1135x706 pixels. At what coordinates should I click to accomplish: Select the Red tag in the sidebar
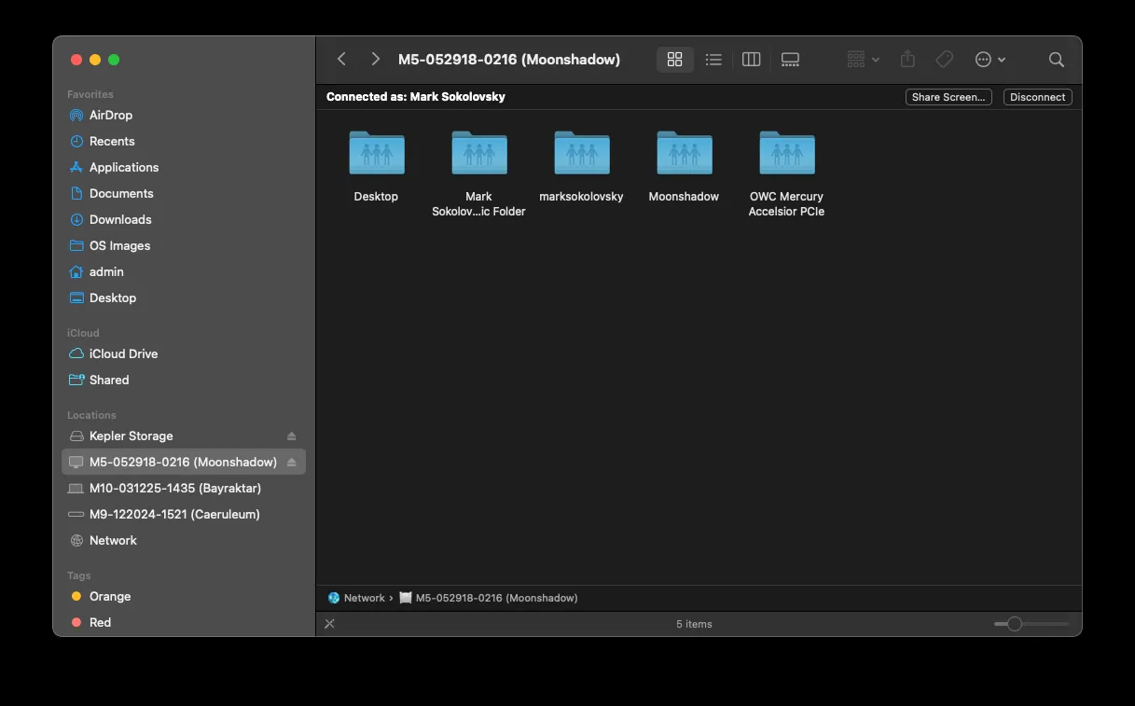coord(100,622)
